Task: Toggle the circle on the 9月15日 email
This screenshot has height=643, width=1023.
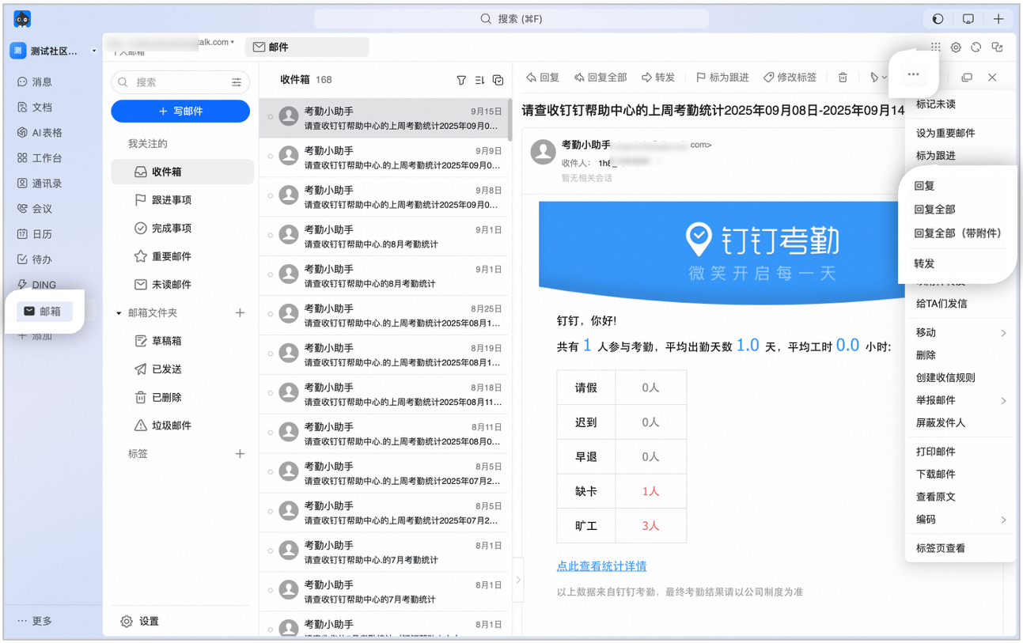Action: 271,117
